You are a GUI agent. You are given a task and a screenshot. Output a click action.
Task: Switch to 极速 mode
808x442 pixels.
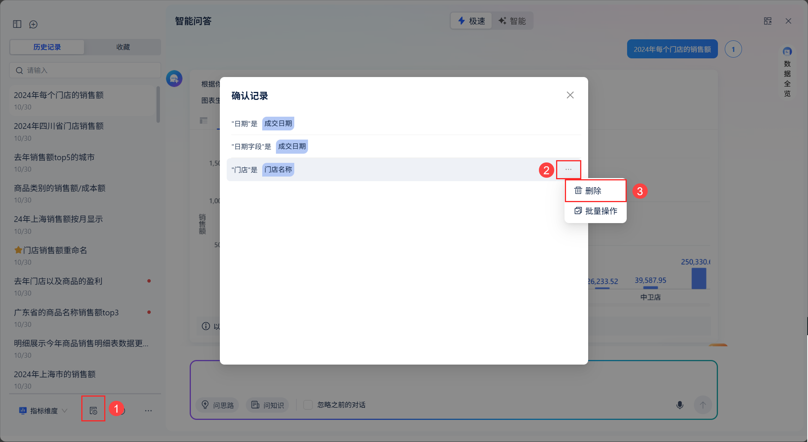coord(472,21)
